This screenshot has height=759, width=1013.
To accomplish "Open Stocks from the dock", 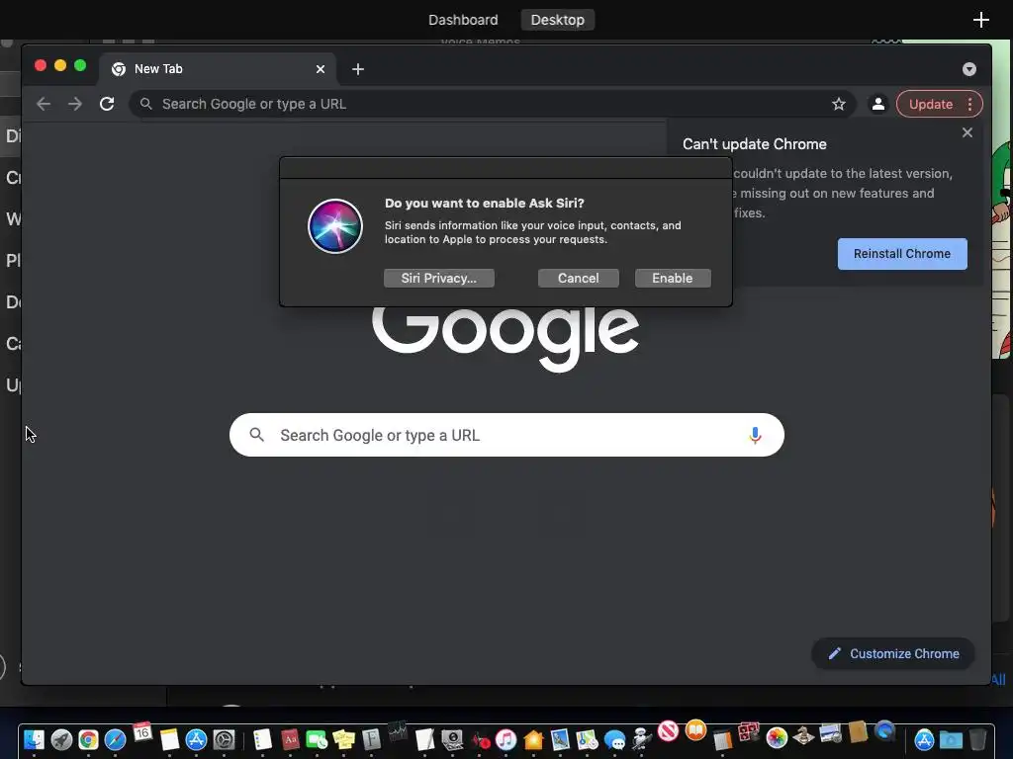I will [398, 731].
